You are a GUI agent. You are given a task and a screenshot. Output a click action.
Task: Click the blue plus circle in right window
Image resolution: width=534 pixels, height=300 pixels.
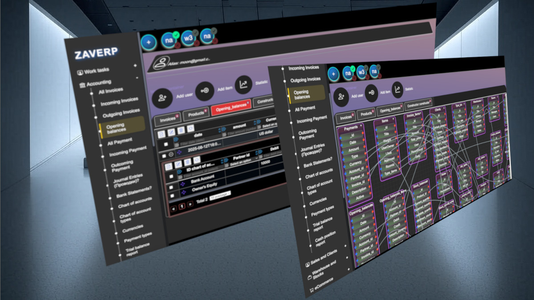point(333,74)
